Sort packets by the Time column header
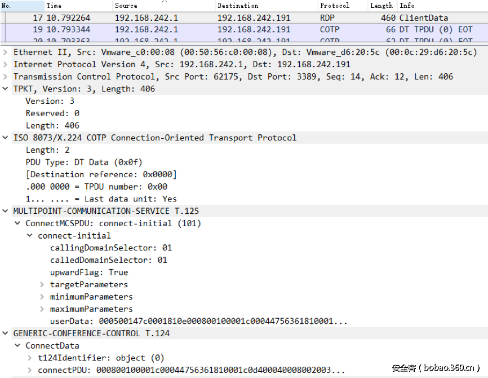 [x=54, y=6]
